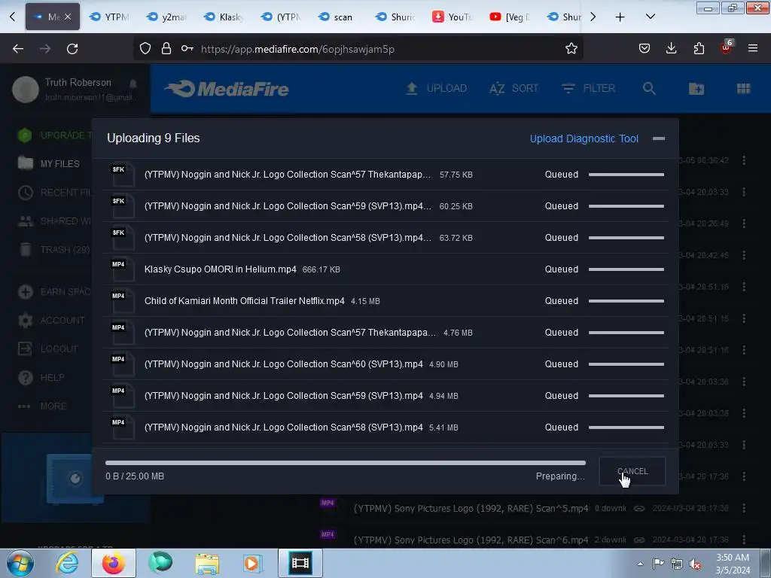The height and width of the screenshot is (578, 771).
Task: Switch to the [Veg YouTube tab
Action: [x=510, y=17]
